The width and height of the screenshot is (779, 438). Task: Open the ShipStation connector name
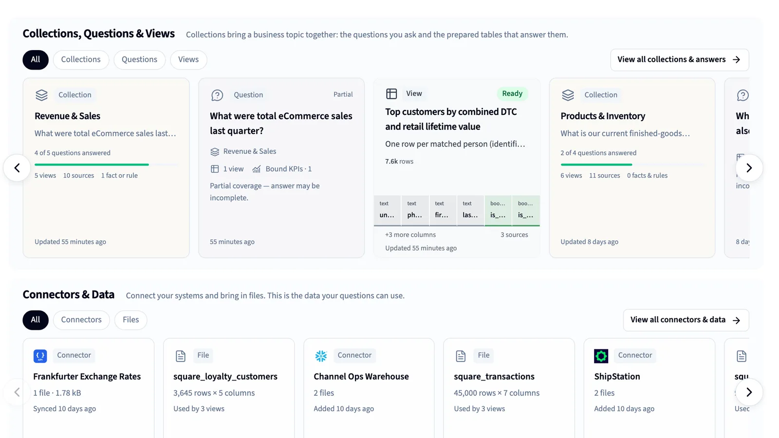[x=617, y=377]
